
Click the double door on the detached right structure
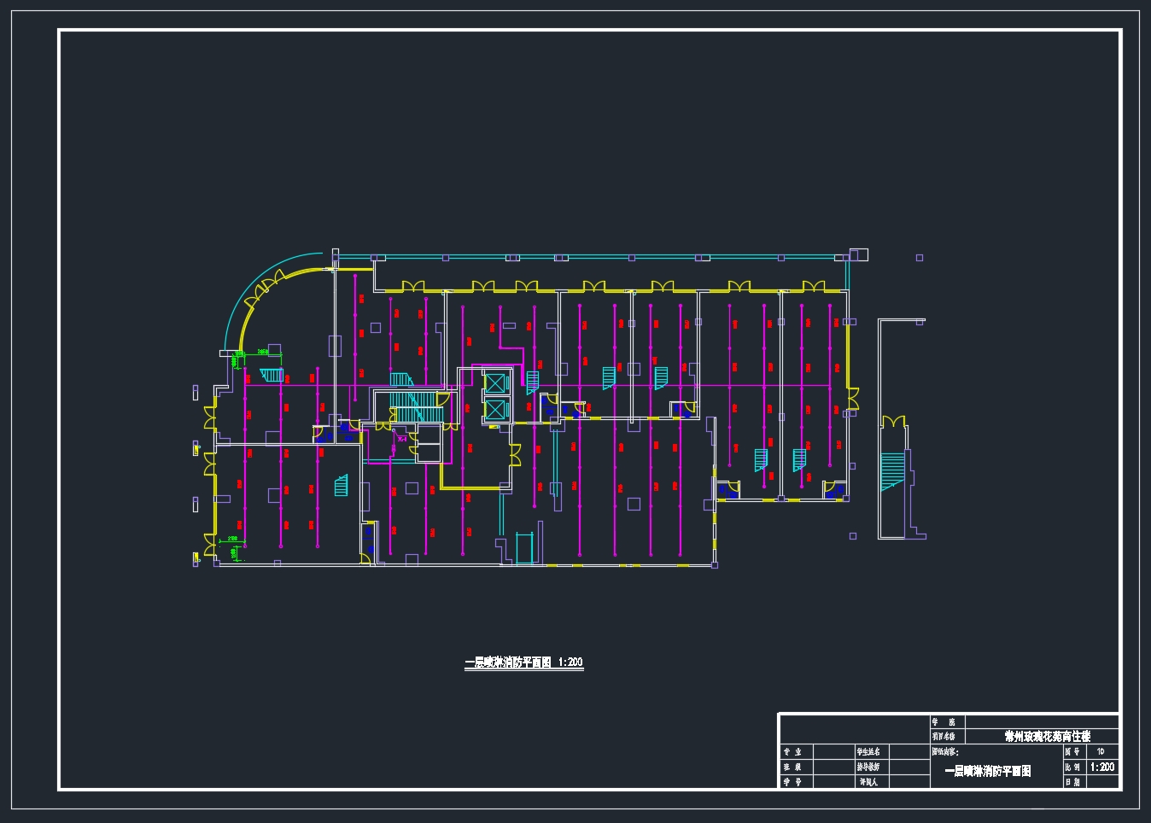pos(893,423)
